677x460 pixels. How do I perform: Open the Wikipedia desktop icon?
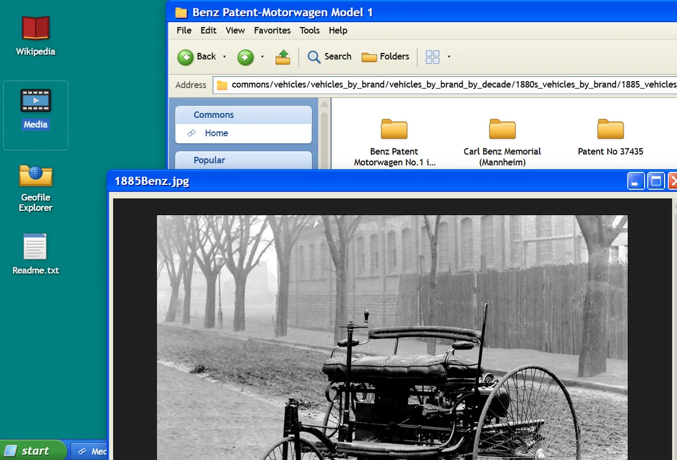[36, 36]
